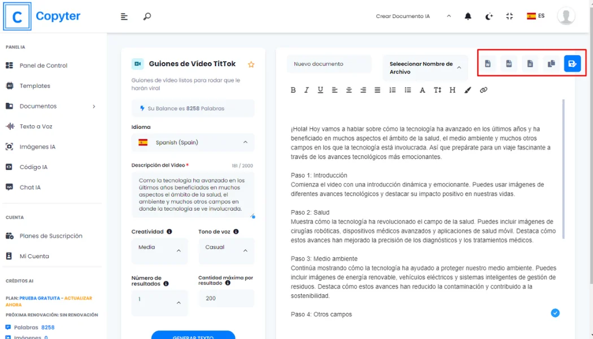
Task: Insert a link using the editor toolbar
Action: pos(483,90)
